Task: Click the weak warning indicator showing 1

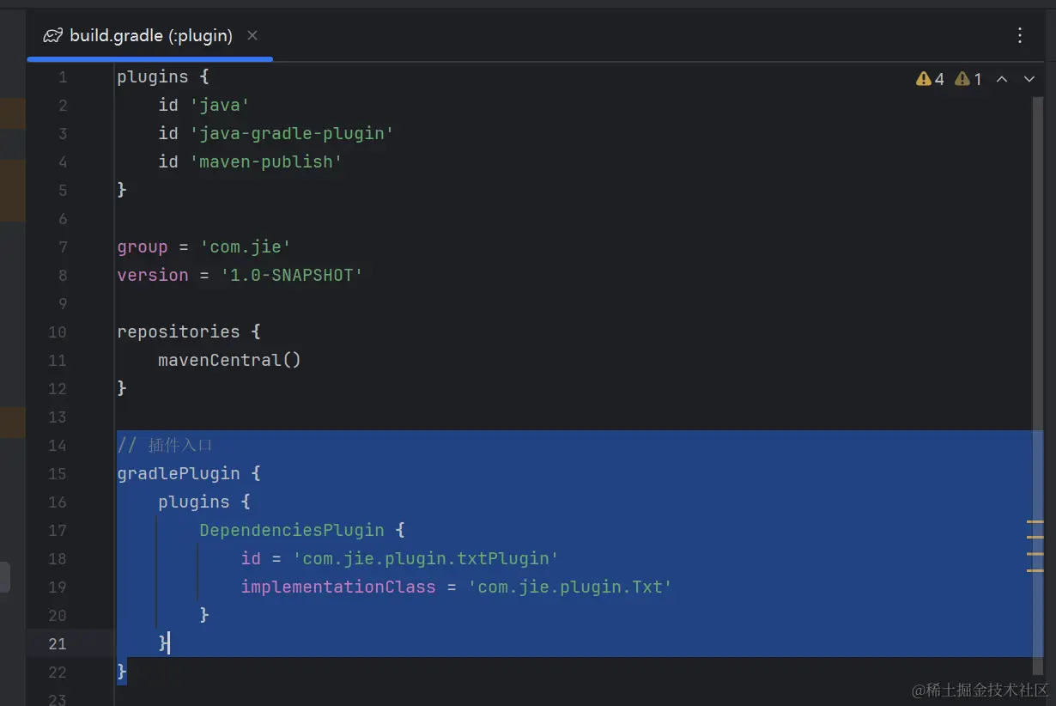Action: pyautogui.click(x=968, y=79)
